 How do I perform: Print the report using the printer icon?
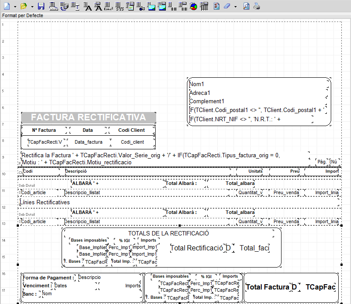pos(256,6)
